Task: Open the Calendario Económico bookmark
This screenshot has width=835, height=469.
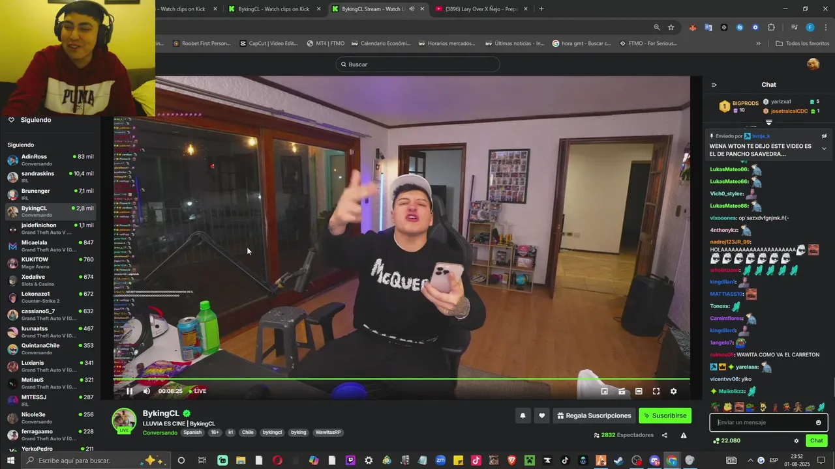Action: coord(380,44)
